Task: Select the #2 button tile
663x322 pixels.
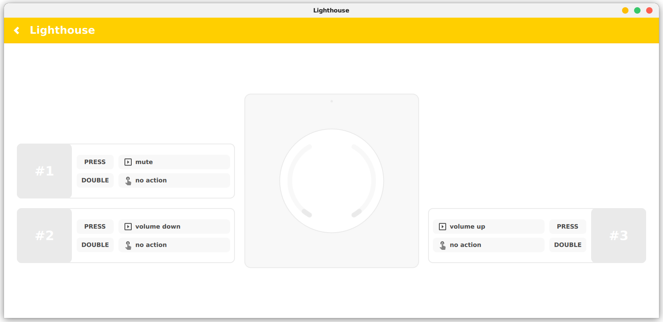Action: coord(44,235)
